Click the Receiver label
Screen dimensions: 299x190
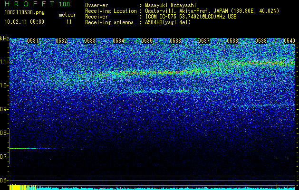tap(96, 17)
